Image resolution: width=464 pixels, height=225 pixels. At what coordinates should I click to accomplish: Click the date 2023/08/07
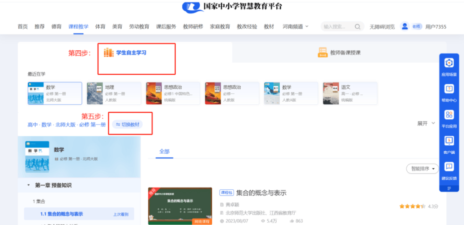(x=237, y=221)
